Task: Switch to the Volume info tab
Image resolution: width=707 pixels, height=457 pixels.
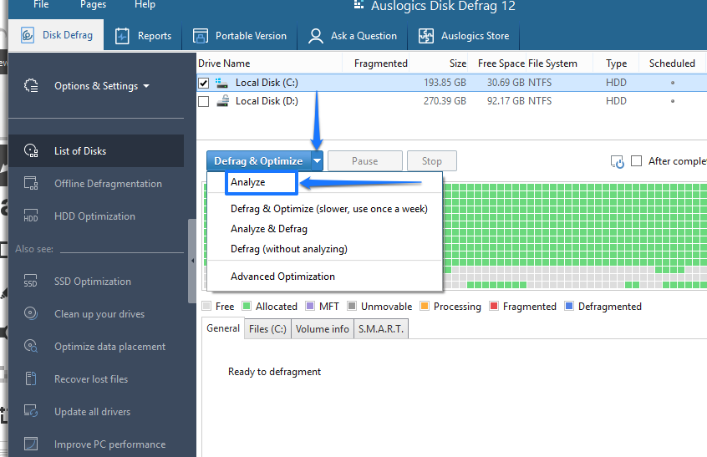Action: pyautogui.click(x=323, y=329)
